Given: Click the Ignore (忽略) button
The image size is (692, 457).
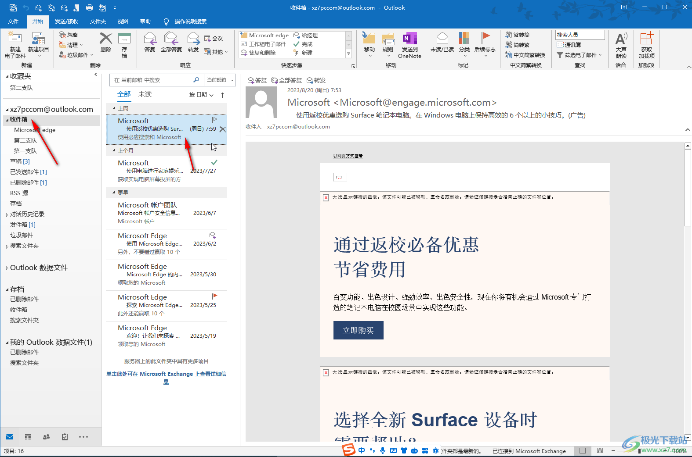Looking at the screenshot, I should 69,35.
